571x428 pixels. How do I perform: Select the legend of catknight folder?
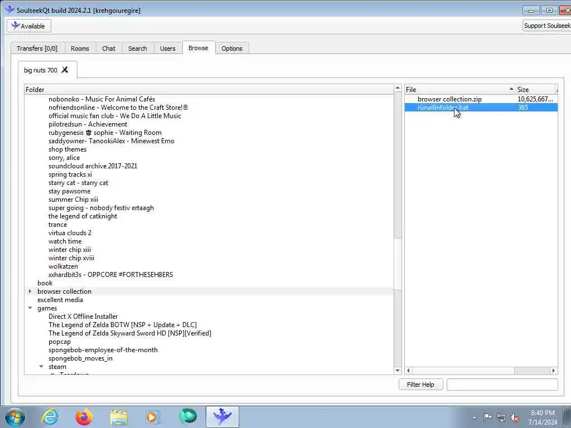click(83, 216)
